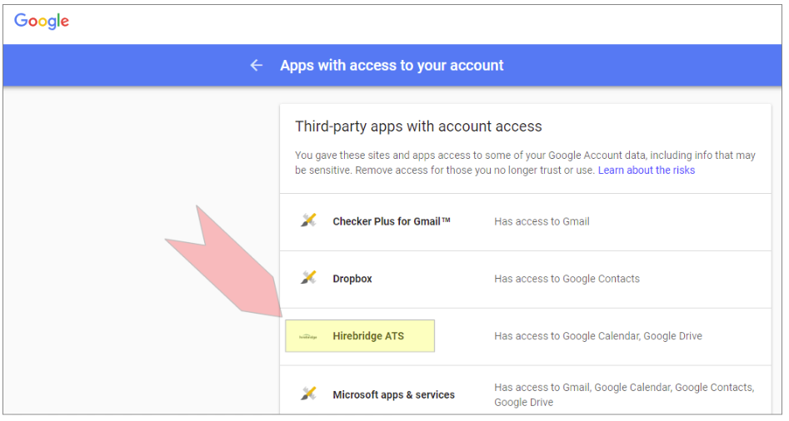This screenshot has width=789, height=421.
Task: Expand the Dropbox app entry
Action: point(352,279)
